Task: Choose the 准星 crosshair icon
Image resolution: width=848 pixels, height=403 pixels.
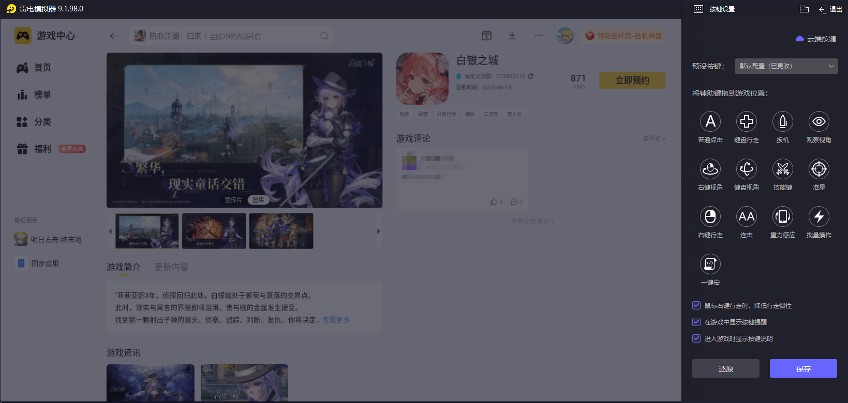Action: pos(819,169)
